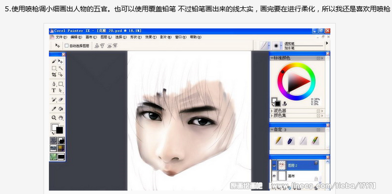The width and height of the screenshot is (392, 194).
Task: Select the Pen shape tool
Action: 54,84
